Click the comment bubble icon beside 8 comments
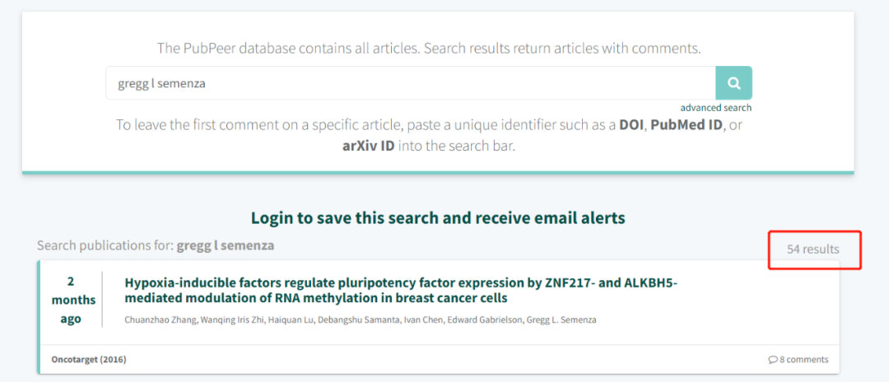 coord(772,360)
